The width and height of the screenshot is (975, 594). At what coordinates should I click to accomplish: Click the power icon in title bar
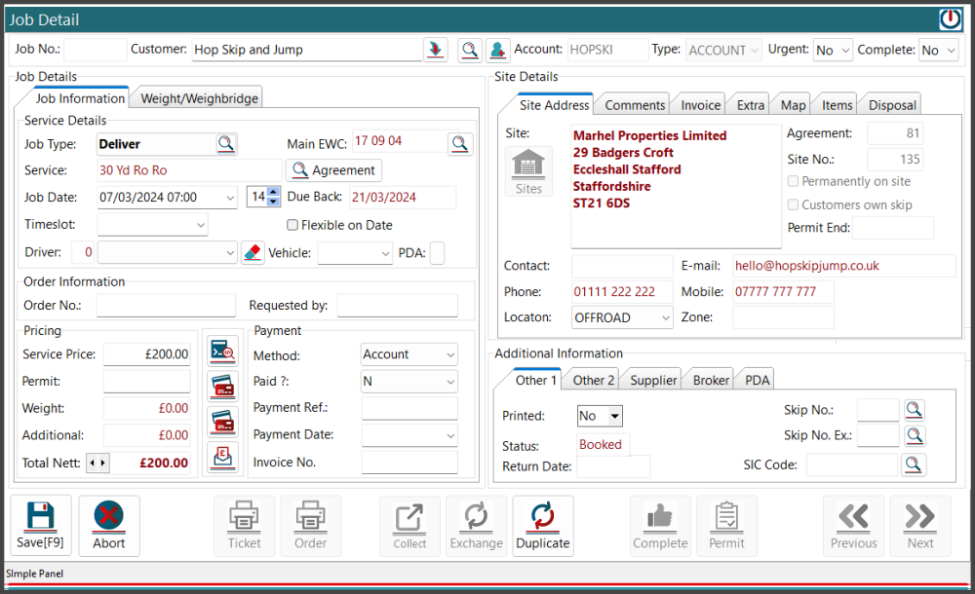950,19
